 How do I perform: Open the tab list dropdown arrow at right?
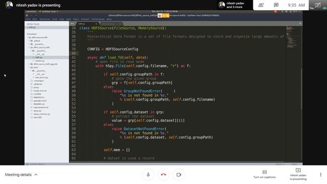pos(300,24)
